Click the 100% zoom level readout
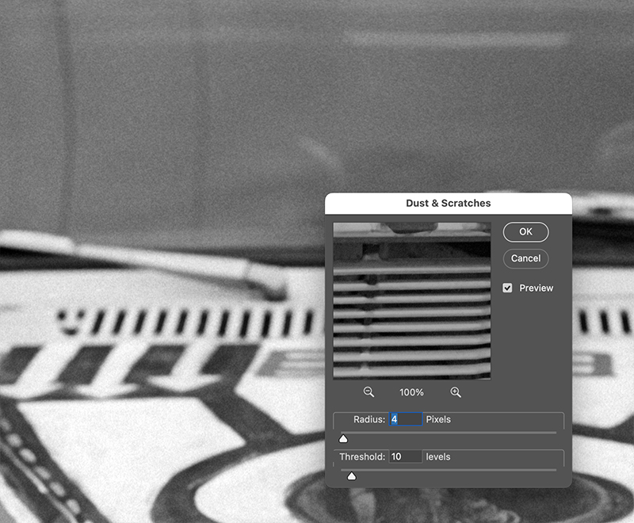This screenshot has width=634, height=523. tap(412, 393)
